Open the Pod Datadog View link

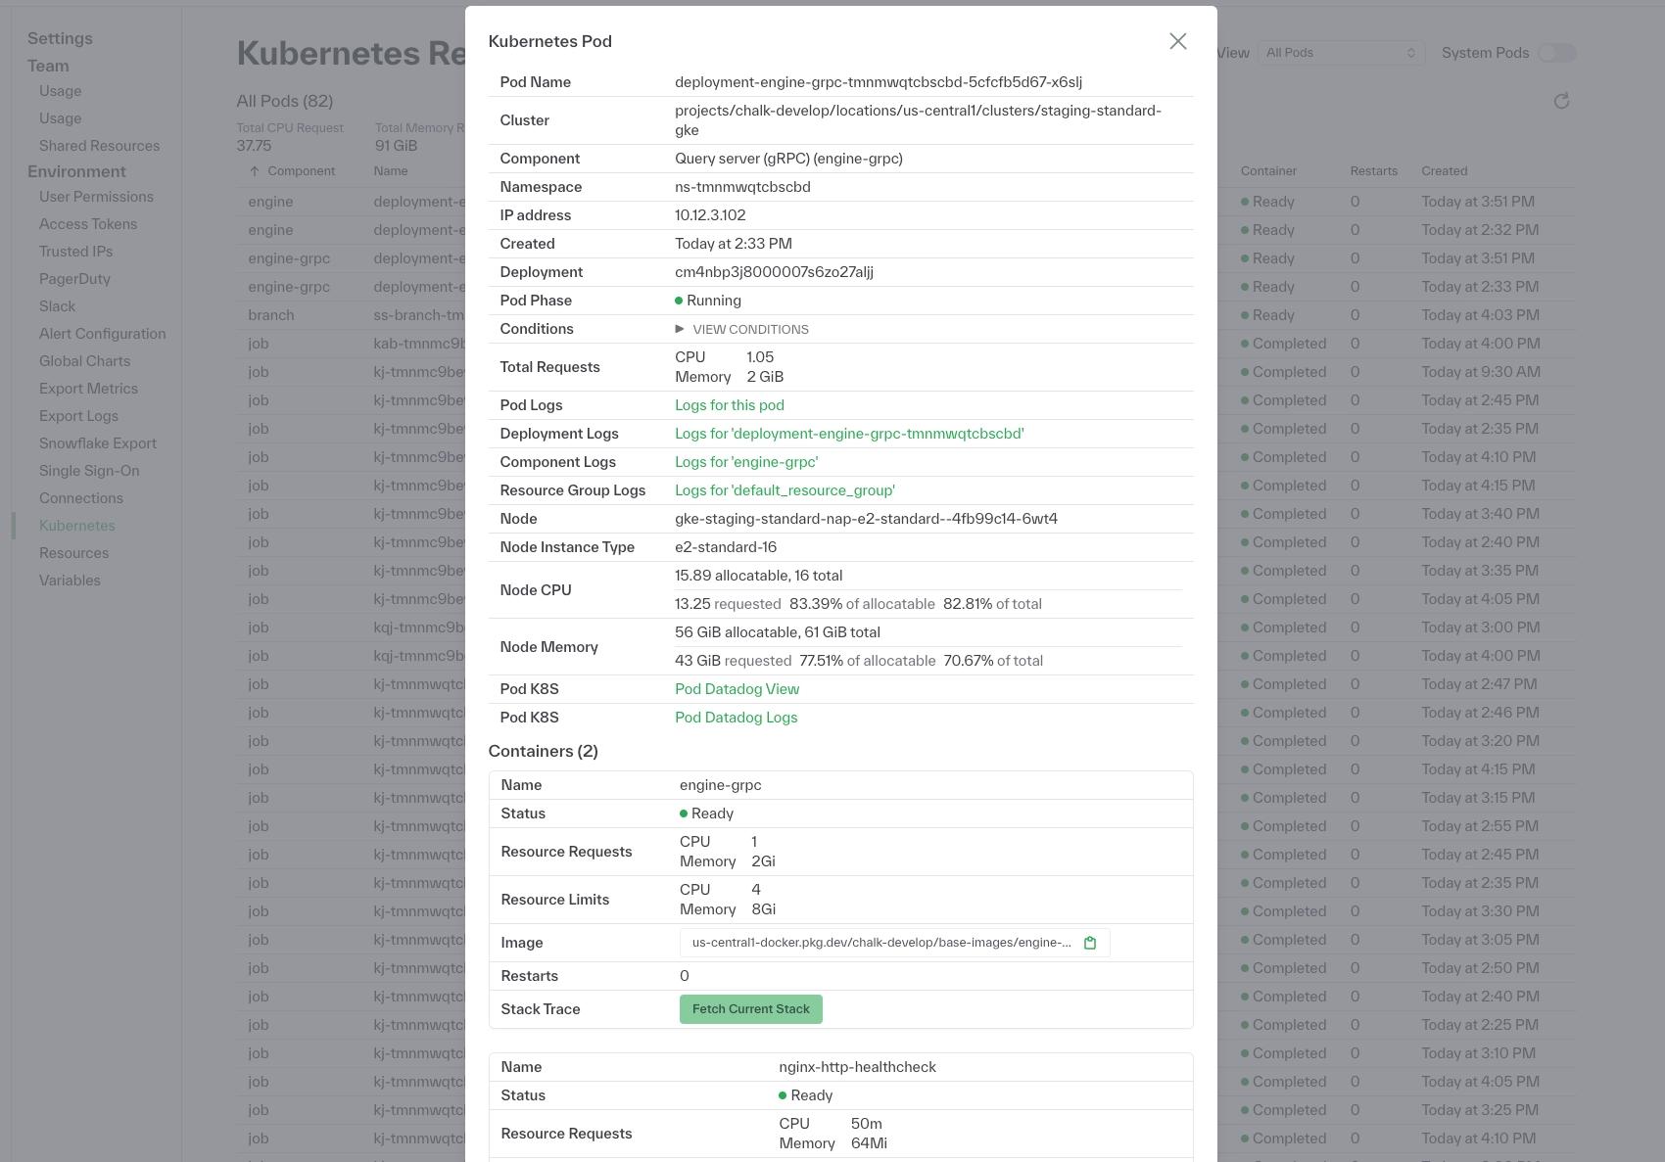[x=737, y=688]
